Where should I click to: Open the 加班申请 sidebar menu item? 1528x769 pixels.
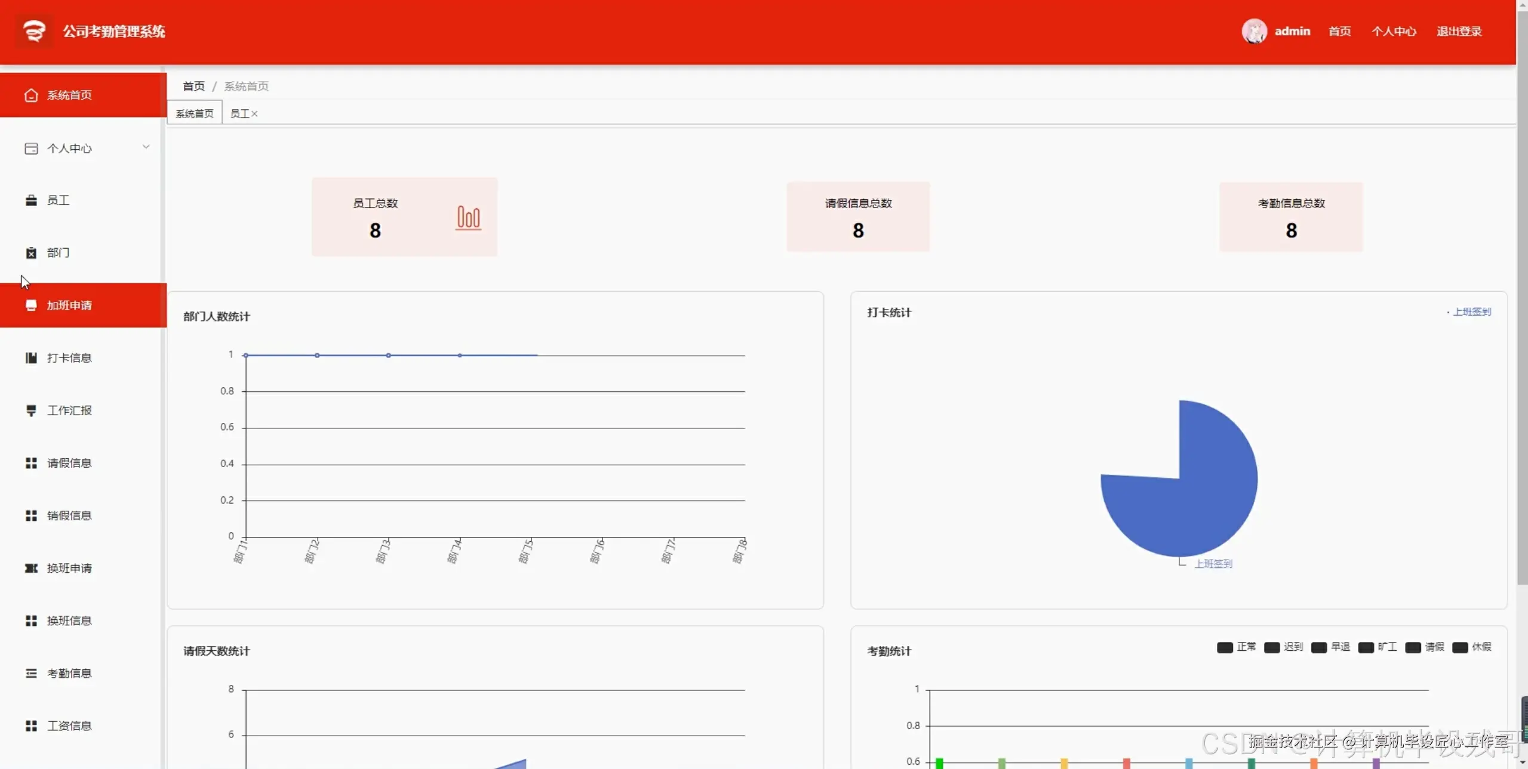[69, 305]
